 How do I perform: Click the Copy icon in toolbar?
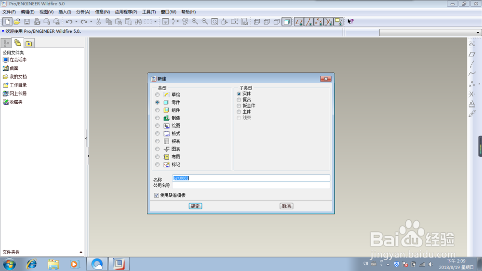108,22
